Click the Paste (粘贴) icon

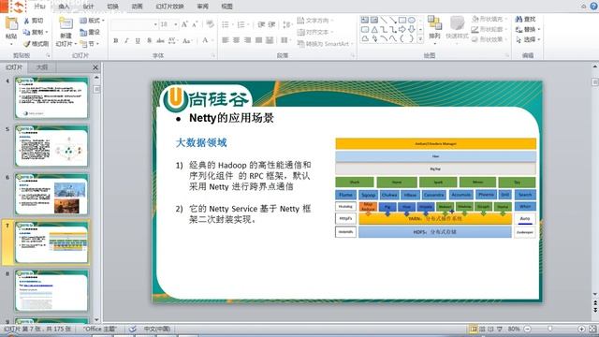tap(11, 23)
